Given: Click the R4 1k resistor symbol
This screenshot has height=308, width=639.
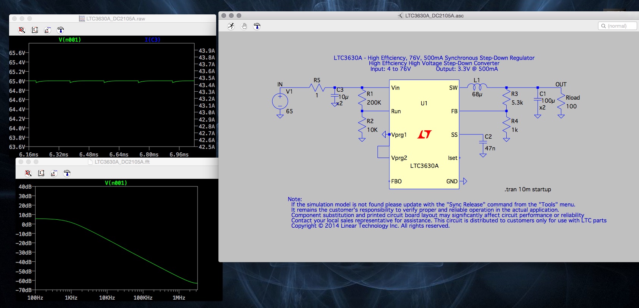Looking at the screenshot, I should [506, 125].
